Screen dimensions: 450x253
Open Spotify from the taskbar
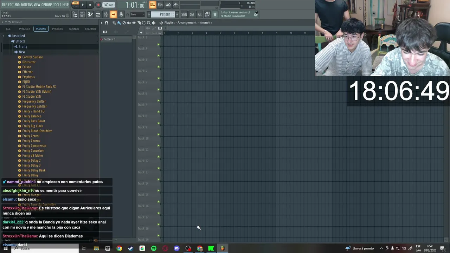[154, 248]
